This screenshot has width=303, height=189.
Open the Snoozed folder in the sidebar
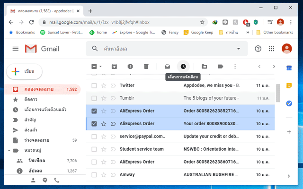click(x=42, y=110)
